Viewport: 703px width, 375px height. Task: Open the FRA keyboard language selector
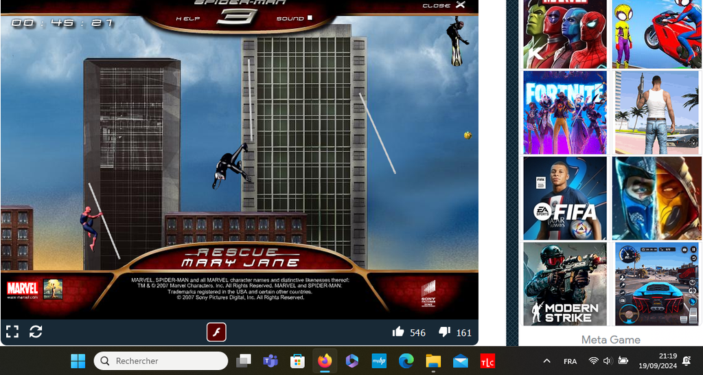570,361
